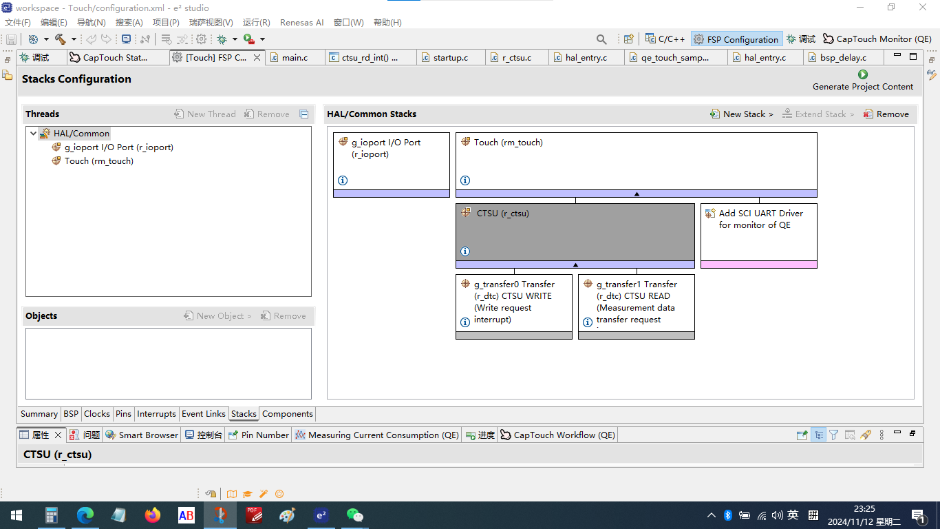Open the 编辑(E) menu
Viewport: 940px width, 529px height.
point(54,22)
